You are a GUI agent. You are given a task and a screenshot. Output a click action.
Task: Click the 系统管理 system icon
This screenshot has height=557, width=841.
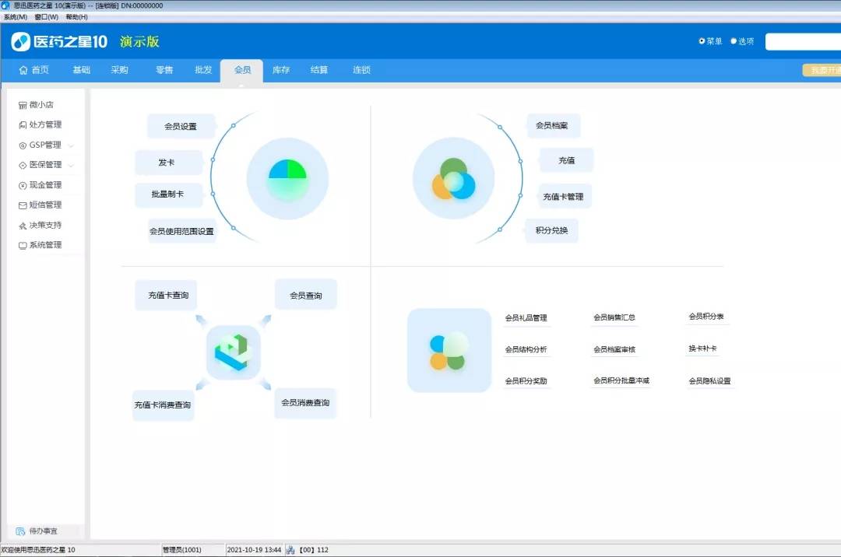point(23,245)
